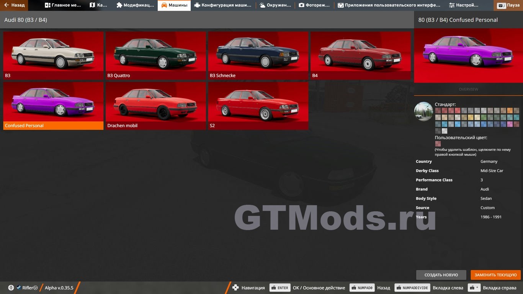Choose the B3 Schnecke configuration
The height and width of the screenshot is (294, 523).
click(258, 56)
